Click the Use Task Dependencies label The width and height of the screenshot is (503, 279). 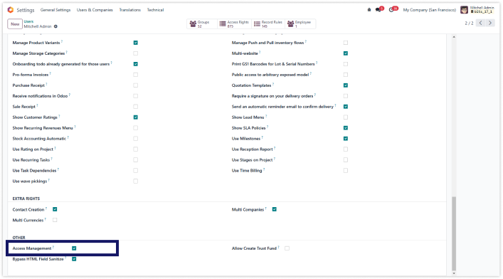tap(34, 171)
